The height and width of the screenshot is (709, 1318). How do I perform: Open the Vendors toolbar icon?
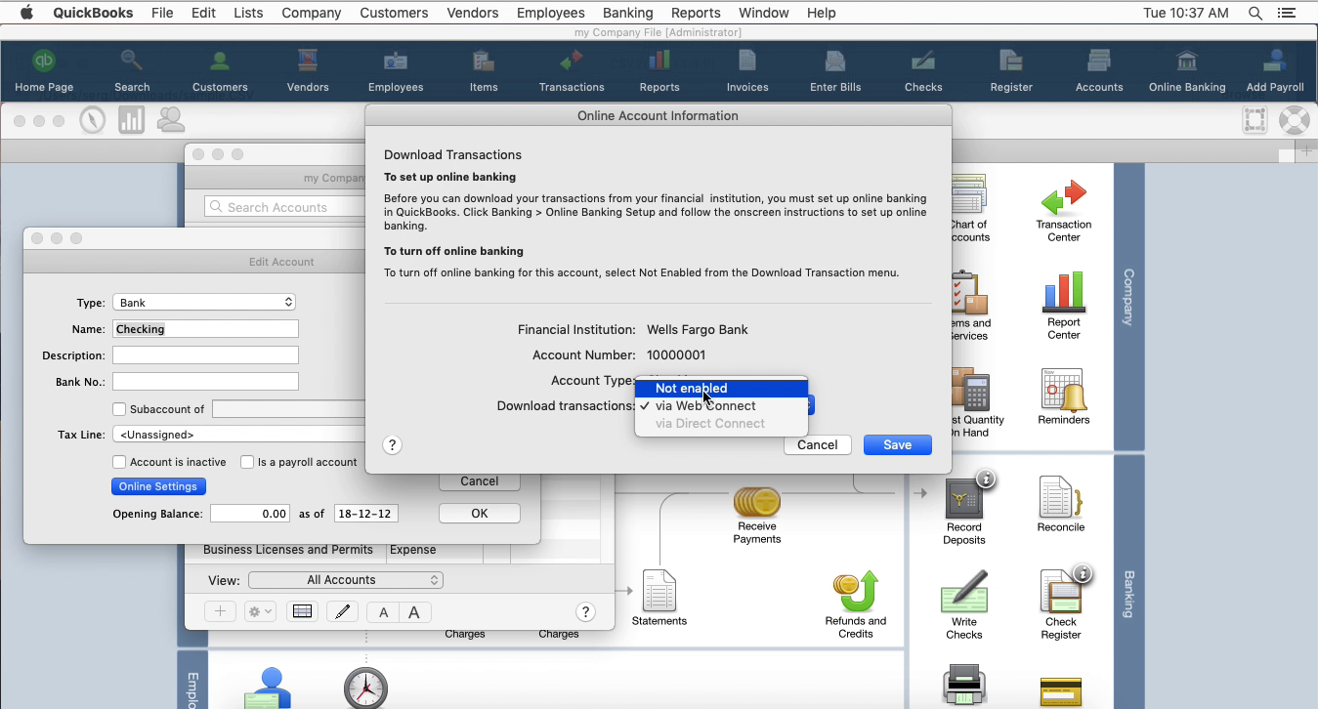tap(308, 70)
